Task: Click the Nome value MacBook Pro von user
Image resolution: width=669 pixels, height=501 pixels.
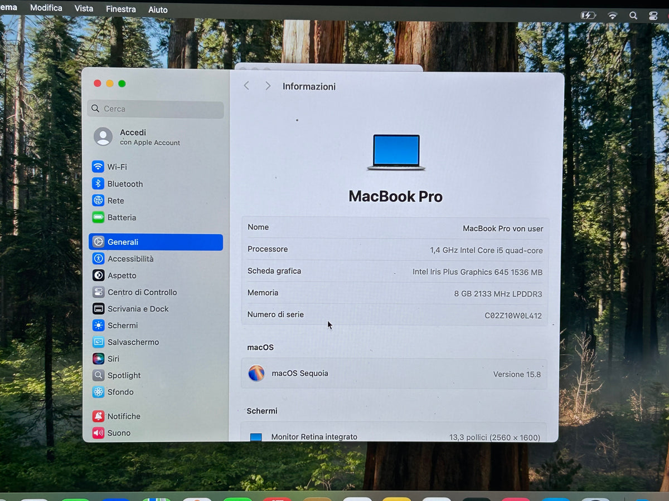Action: click(503, 228)
